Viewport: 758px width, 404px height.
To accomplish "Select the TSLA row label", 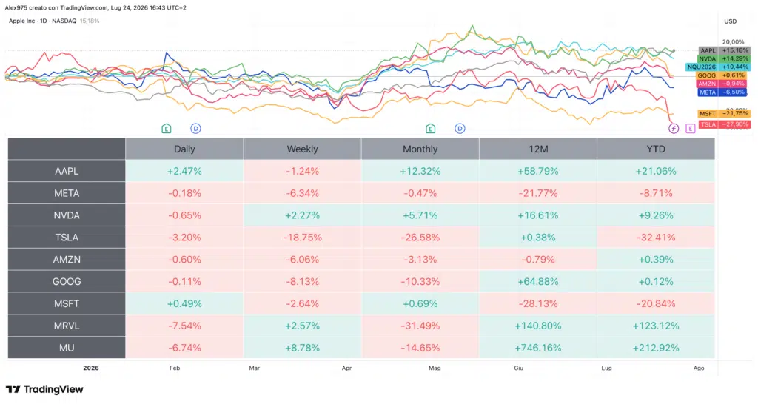I will tap(67, 238).
